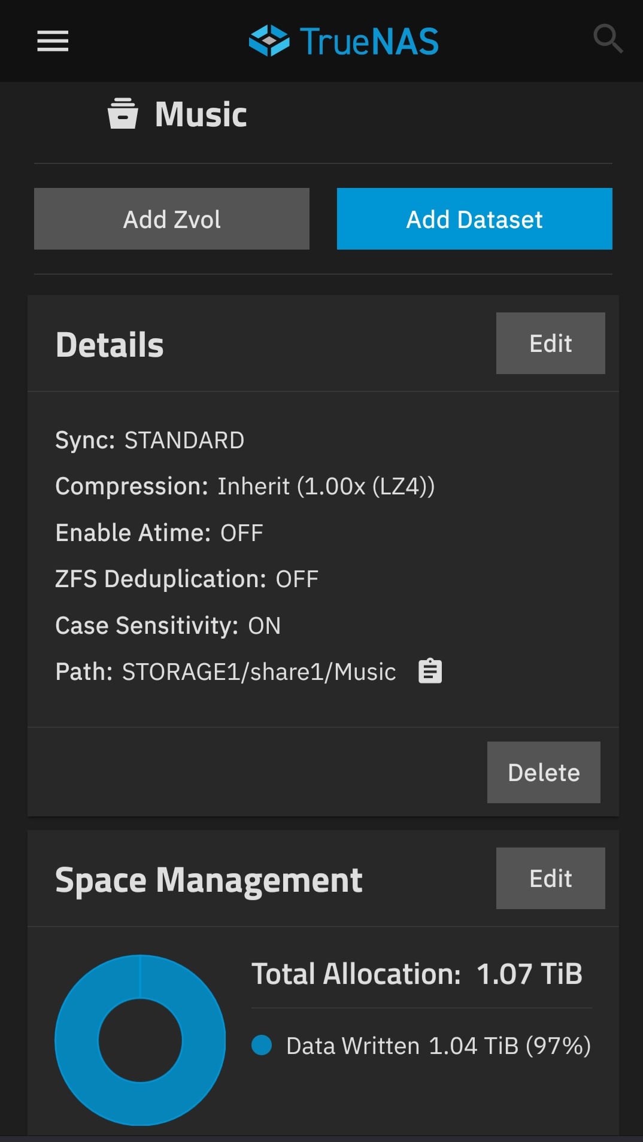
Task: Click the TrueNAS cube logo
Action: [269, 41]
